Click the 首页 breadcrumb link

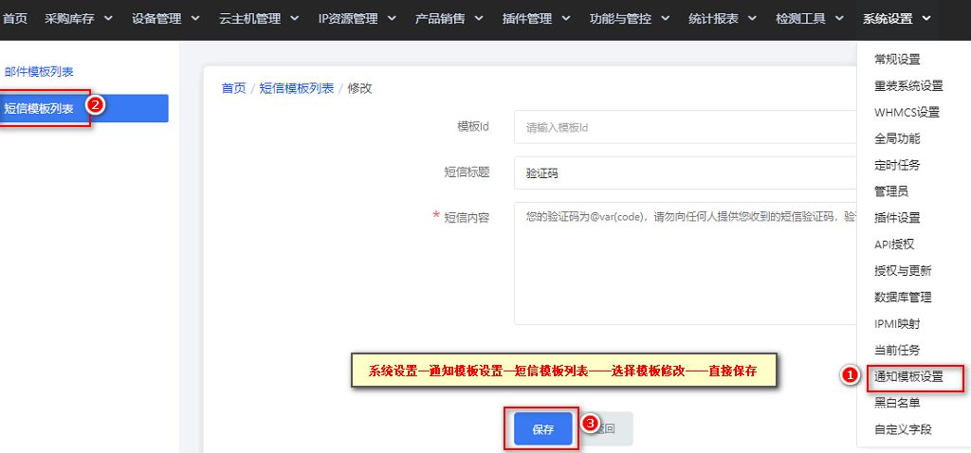point(233,88)
